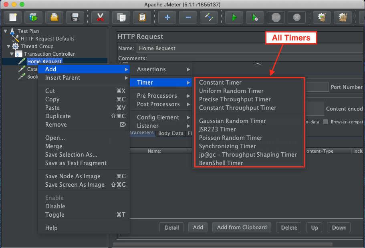
Task: Click the Clear All toolbar icon
Action: 343,18
